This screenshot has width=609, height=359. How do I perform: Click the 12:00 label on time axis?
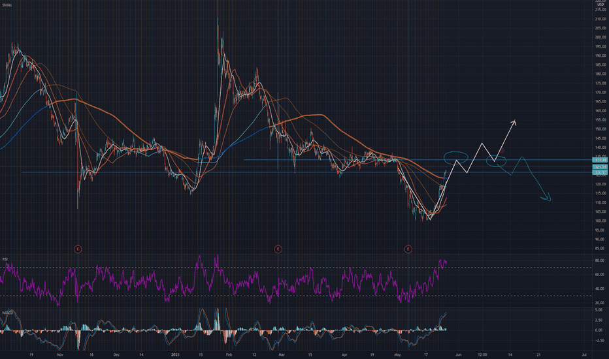coord(482,354)
